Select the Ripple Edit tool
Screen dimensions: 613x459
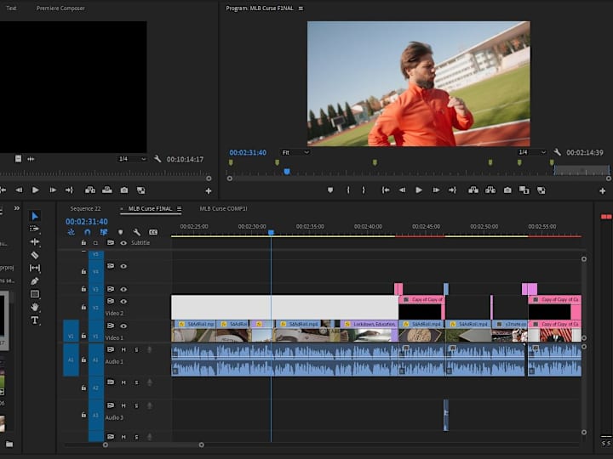click(35, 241)
